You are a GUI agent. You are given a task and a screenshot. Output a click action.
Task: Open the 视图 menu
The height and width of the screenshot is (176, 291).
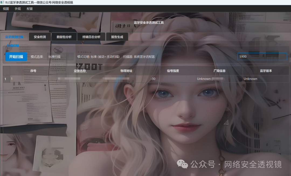tap(6, 9)
